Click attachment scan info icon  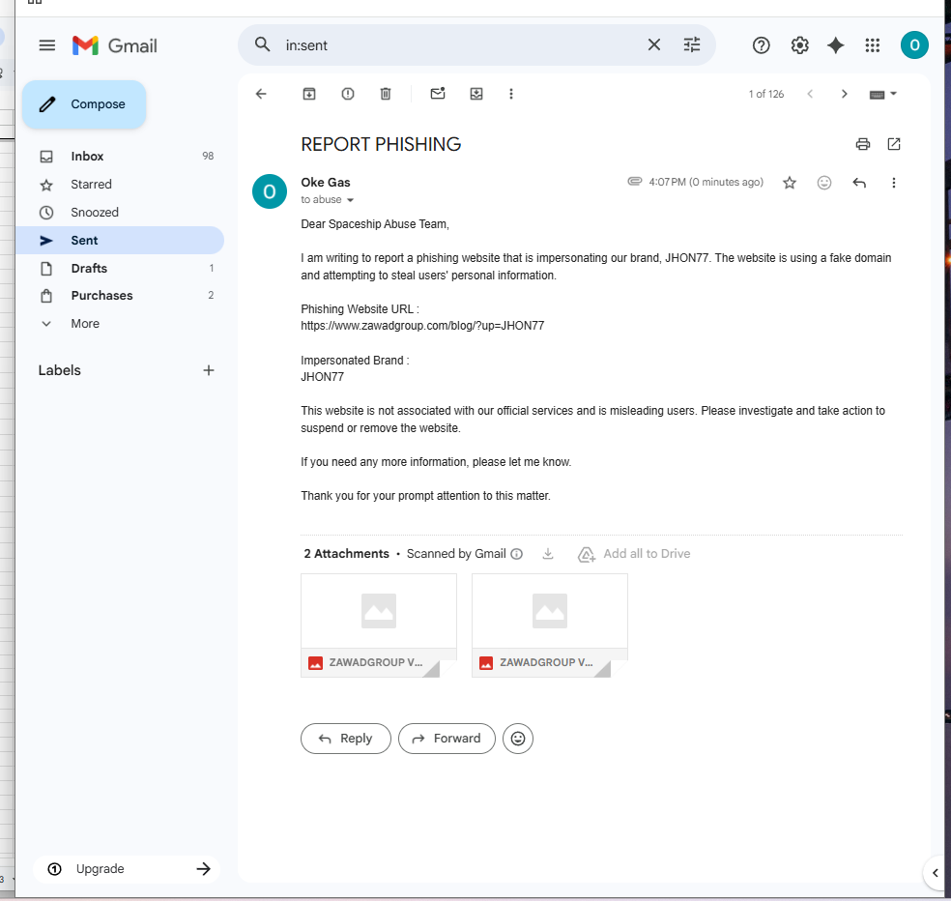pos(517,554)
